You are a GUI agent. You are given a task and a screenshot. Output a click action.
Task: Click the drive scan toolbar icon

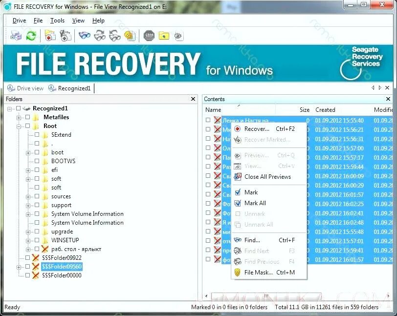point(16,36)
